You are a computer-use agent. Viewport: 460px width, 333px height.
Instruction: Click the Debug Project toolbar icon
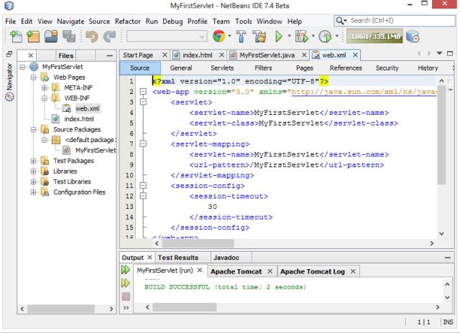pyautogui.click(x=302, y=37)
